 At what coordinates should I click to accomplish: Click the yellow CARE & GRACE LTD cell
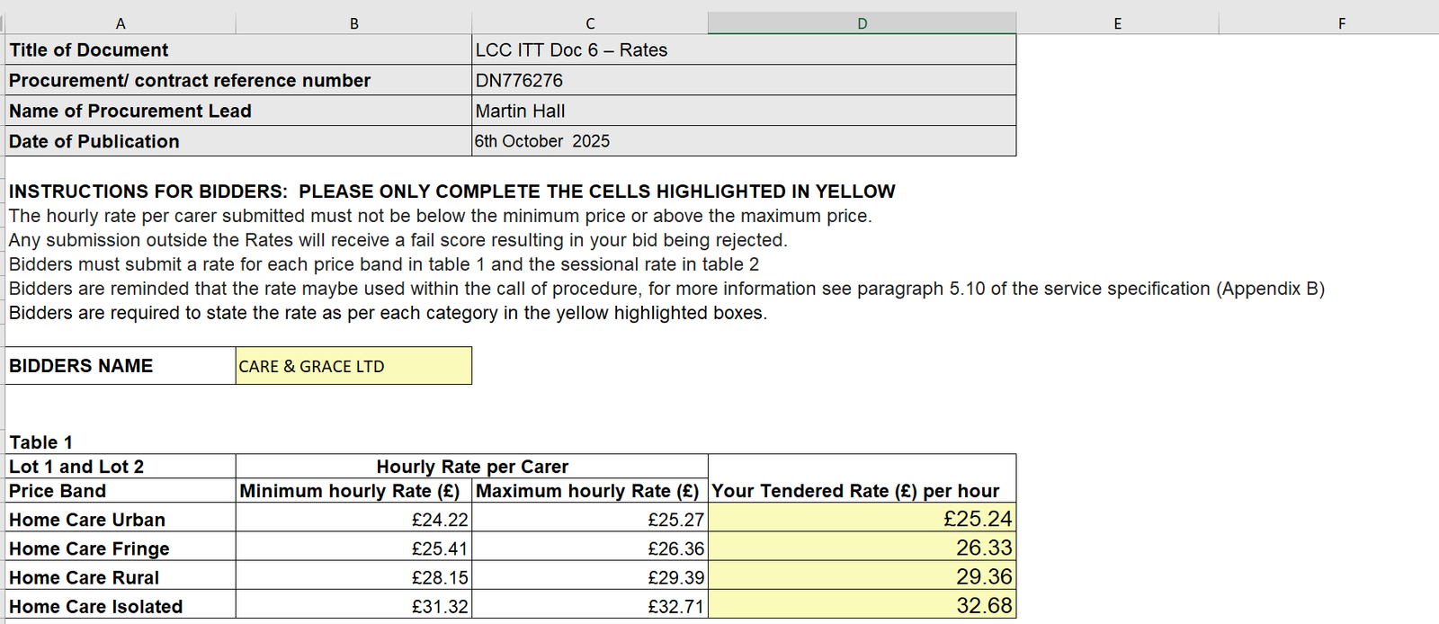[353, 366]
